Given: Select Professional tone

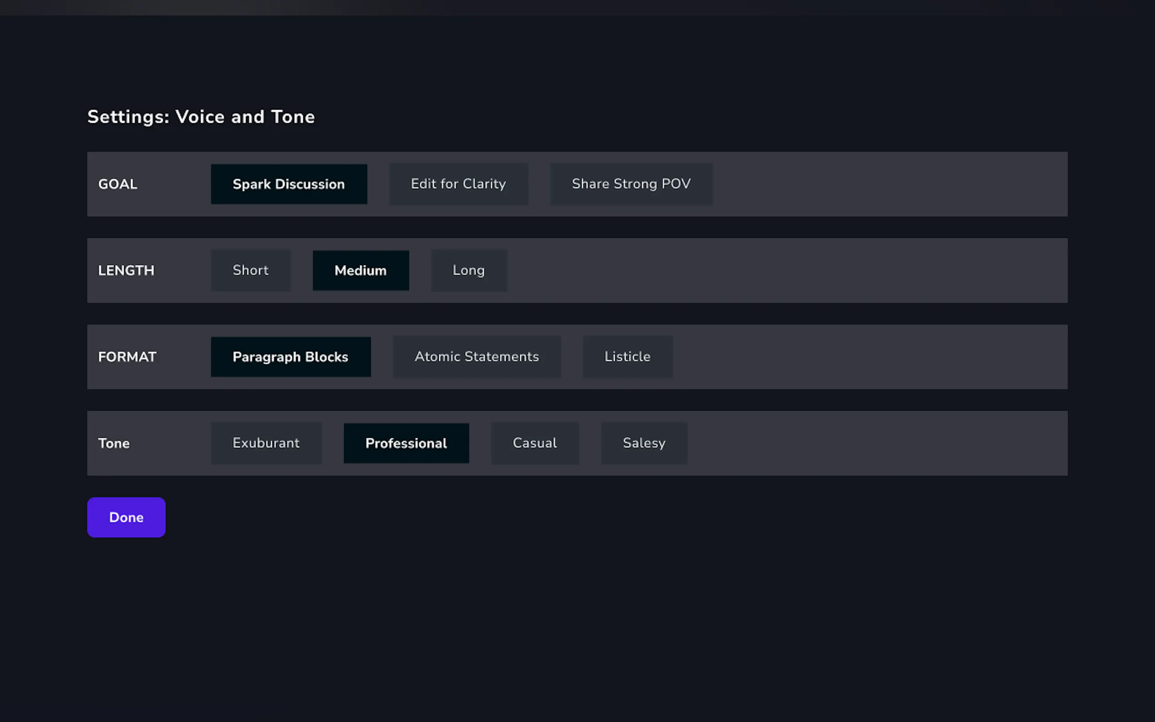Looking at the screenshot, I should tap(406, 443).
